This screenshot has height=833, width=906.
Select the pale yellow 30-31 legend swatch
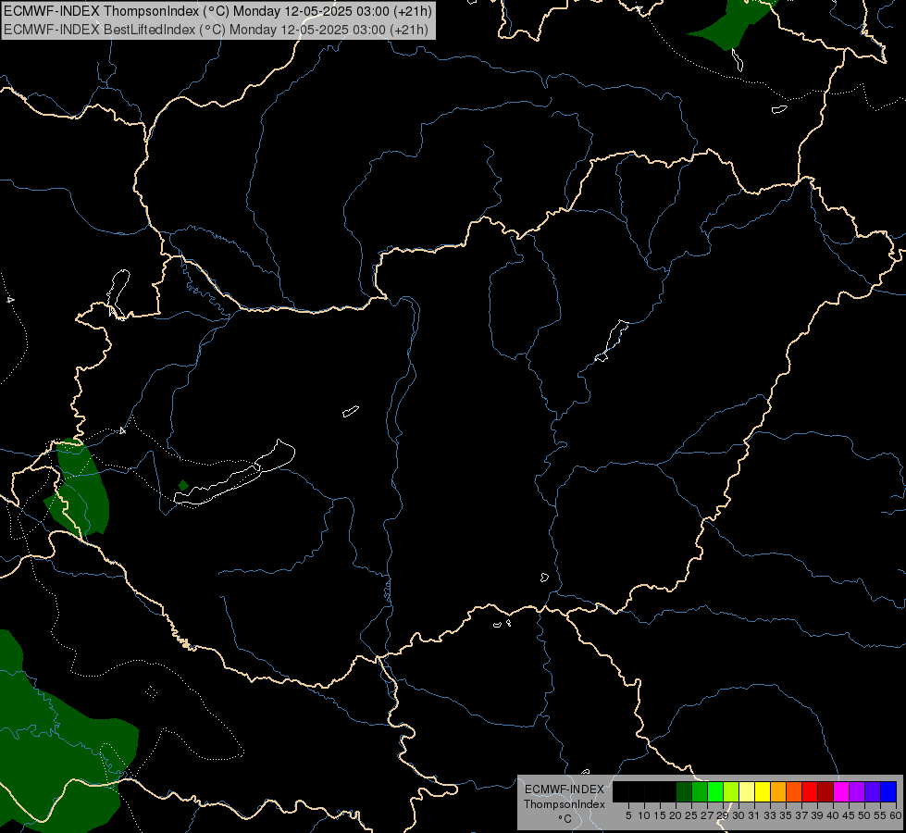pyautogui.click(x=747, y=791)
